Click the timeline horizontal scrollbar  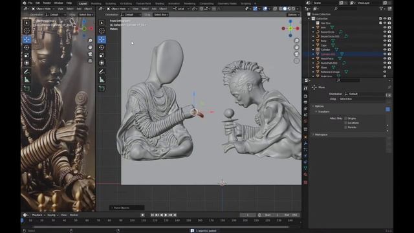tap(161, 227)
